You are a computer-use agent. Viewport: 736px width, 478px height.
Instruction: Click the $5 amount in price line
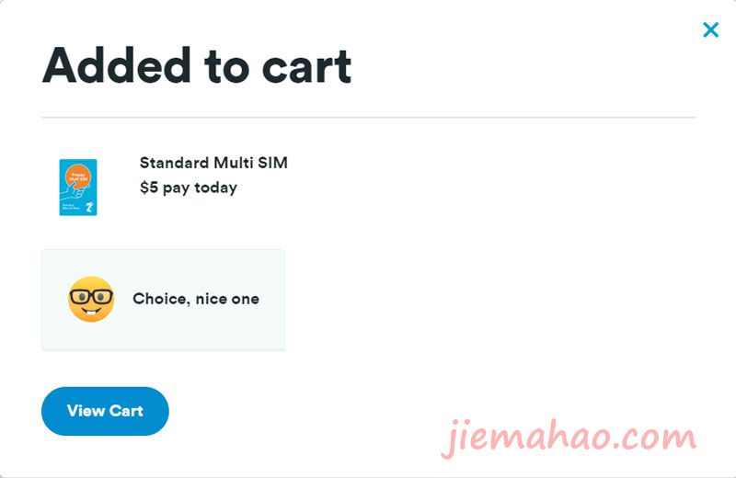click(x=149, y=188)
